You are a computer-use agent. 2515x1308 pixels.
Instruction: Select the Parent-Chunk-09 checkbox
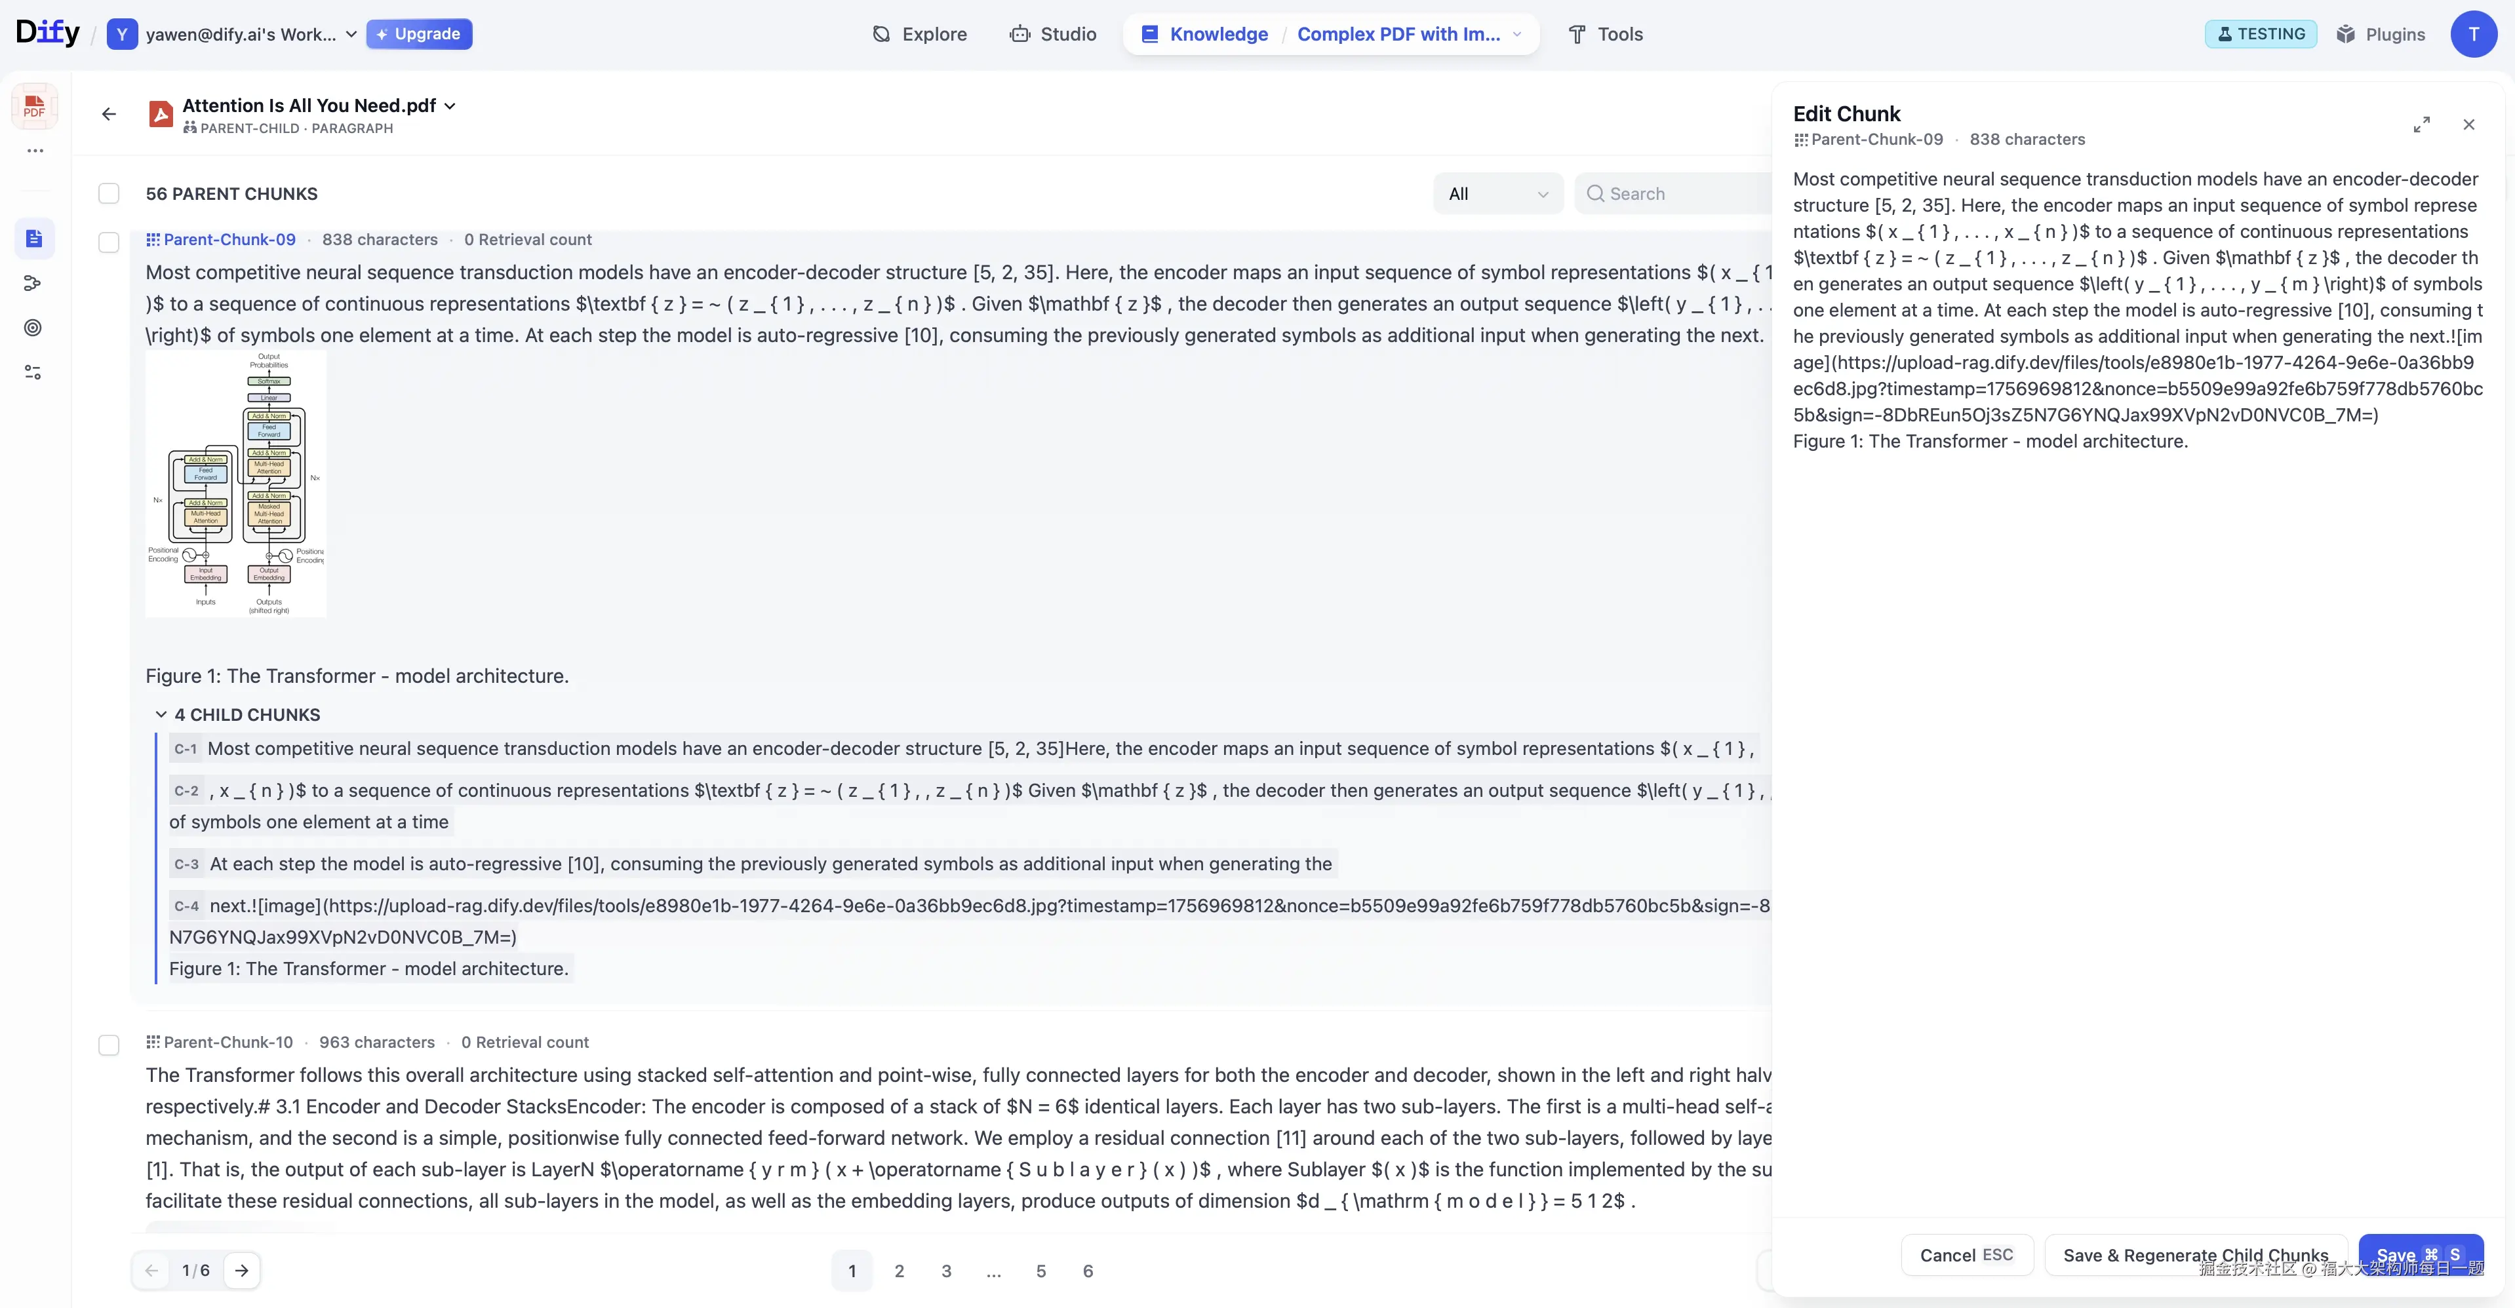click(x=109, y=242)
